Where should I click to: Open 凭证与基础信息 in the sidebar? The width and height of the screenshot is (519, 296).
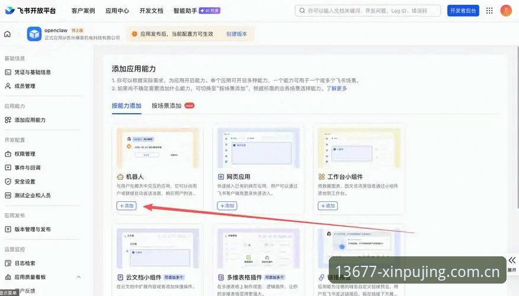click(x=33, y=72)
